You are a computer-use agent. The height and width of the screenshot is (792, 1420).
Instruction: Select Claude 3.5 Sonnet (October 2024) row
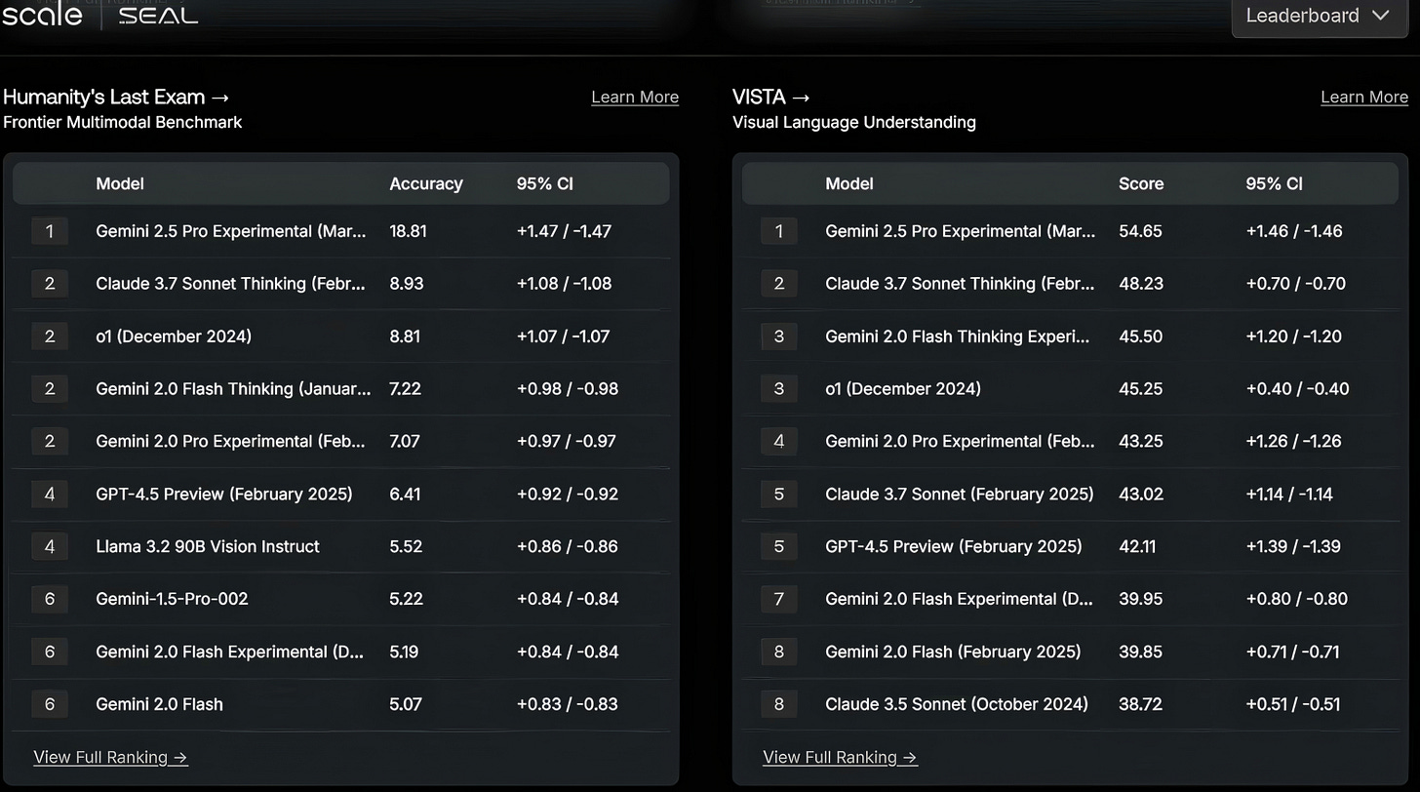click(x=1071, y=704)
